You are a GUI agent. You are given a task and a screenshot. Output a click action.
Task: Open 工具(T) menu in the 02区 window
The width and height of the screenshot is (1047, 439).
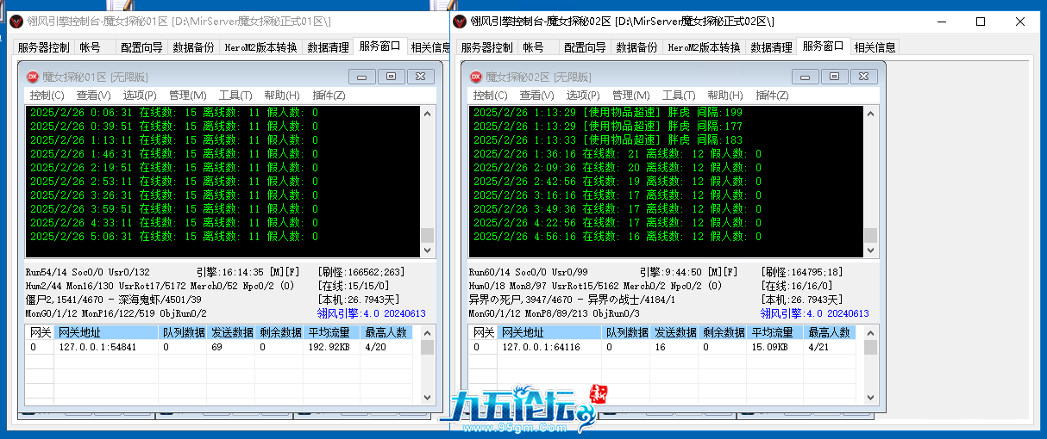tap(679, 96)
